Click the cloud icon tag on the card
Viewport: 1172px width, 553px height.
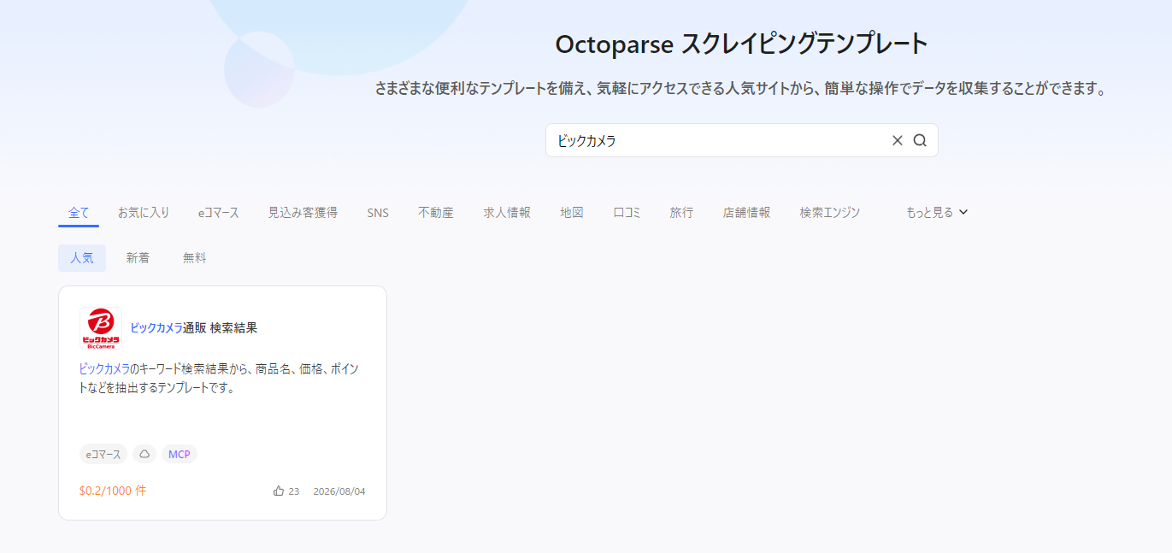coord(144,455)
